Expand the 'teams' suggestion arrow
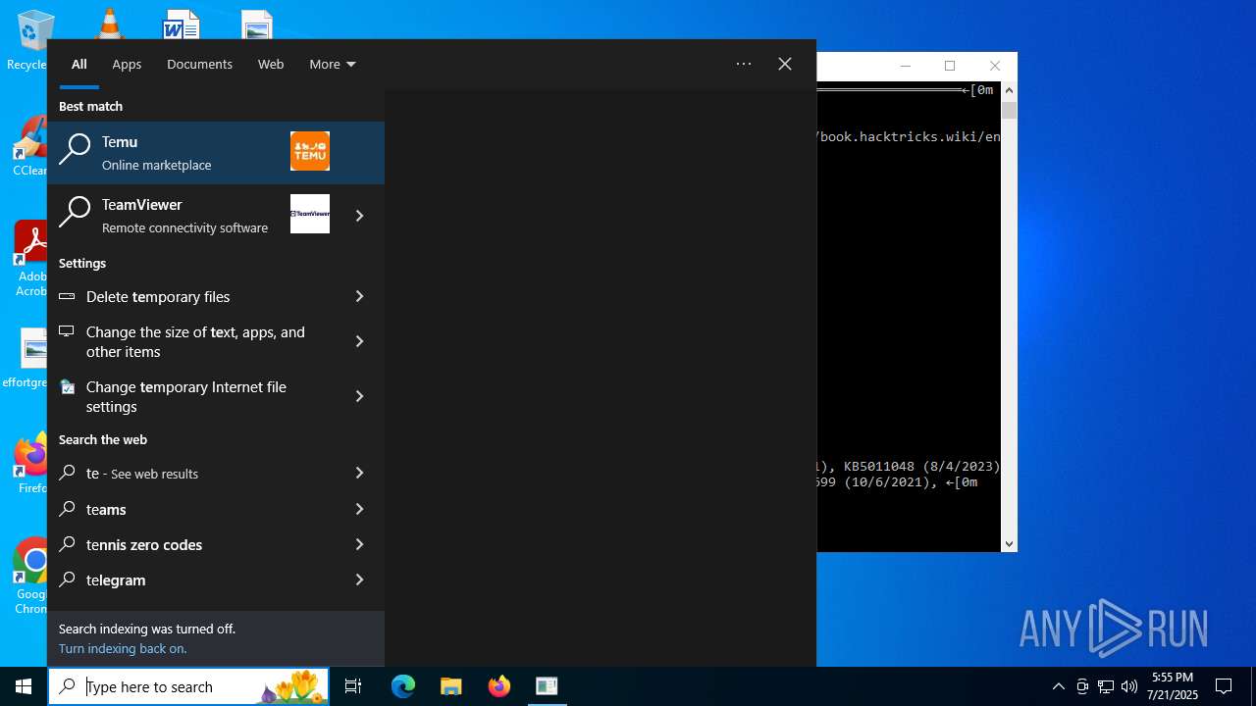Screen dimensions: 1256x706 (359, 509)
